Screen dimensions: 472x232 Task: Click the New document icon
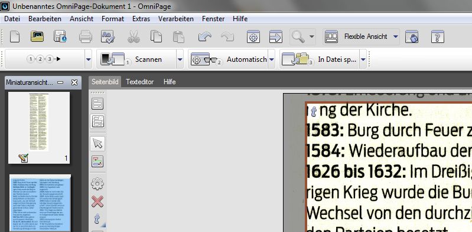(15, 37)
